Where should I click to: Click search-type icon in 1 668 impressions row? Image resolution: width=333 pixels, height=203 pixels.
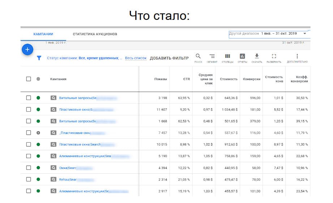click(53, 121)
